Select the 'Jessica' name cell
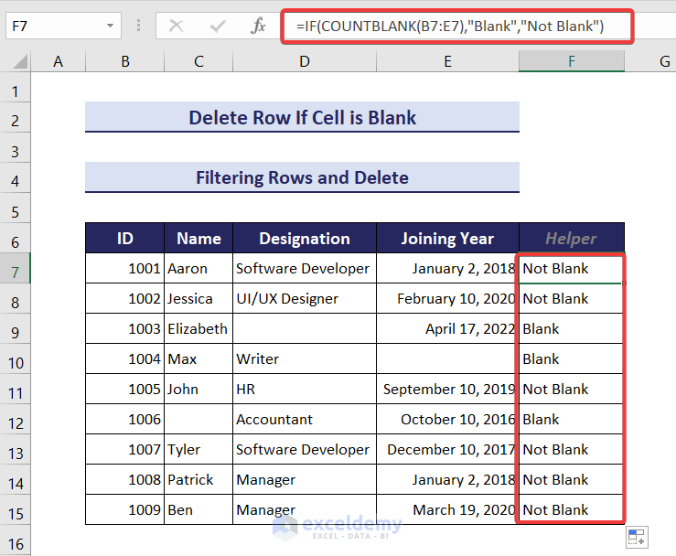 click(199, 298)
